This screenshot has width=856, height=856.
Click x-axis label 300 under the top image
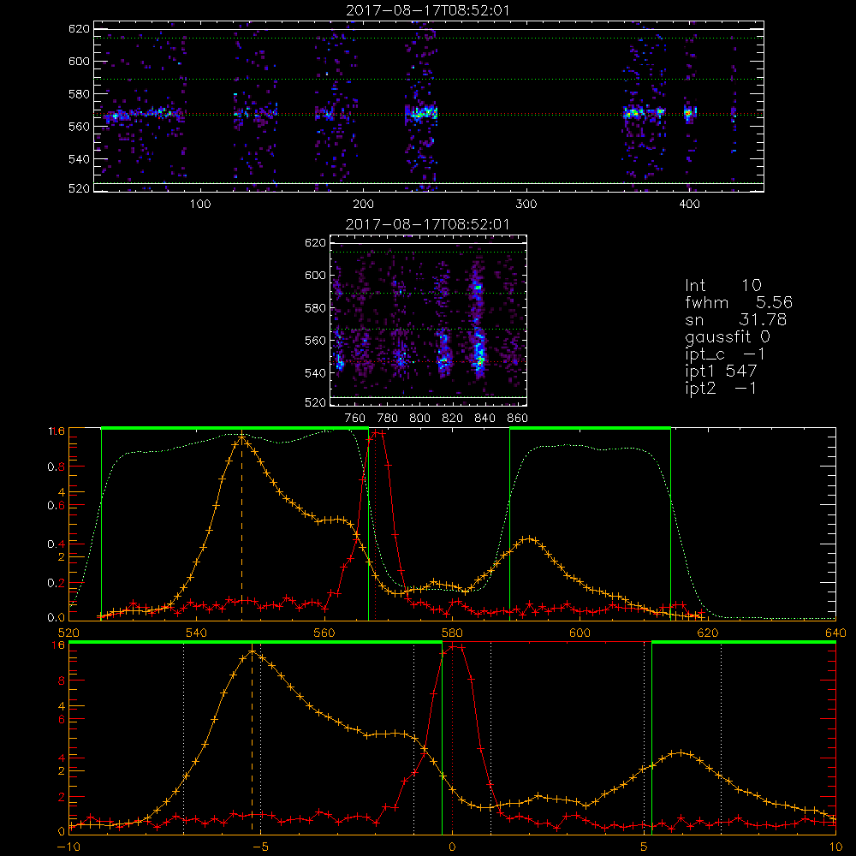click(x=526, y=205)
